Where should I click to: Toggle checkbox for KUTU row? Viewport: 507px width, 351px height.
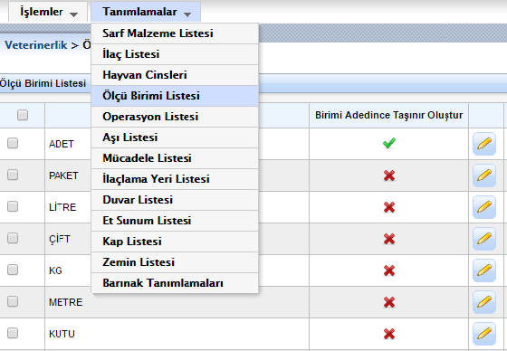point(13,333)
